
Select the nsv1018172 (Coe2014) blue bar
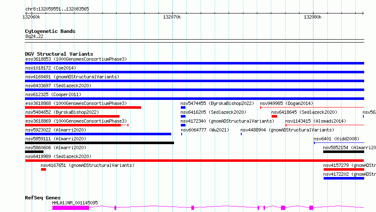[194, 72]
